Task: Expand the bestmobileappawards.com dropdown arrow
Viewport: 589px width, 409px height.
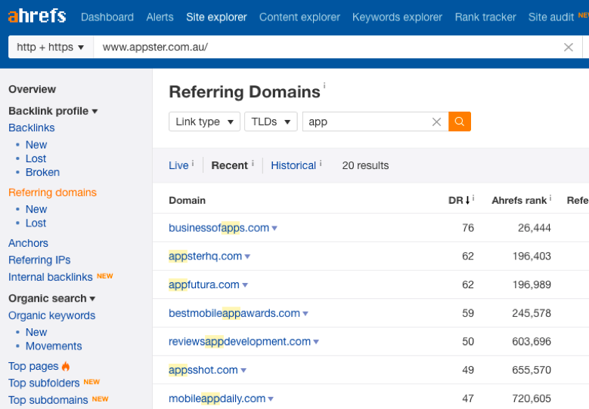Action: [x=305, y=313]
